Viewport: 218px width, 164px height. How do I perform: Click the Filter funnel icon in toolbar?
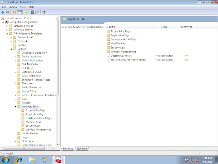pyautogui.click(x=44, y=12)
